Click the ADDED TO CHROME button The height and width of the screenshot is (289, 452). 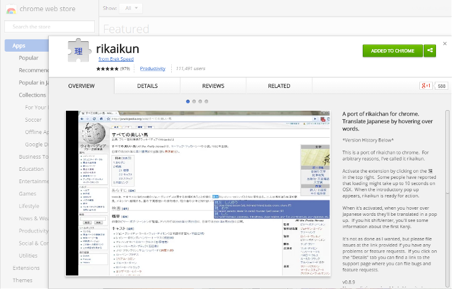coord(393,50)
